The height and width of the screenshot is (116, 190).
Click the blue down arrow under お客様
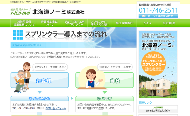pos(40,92)
